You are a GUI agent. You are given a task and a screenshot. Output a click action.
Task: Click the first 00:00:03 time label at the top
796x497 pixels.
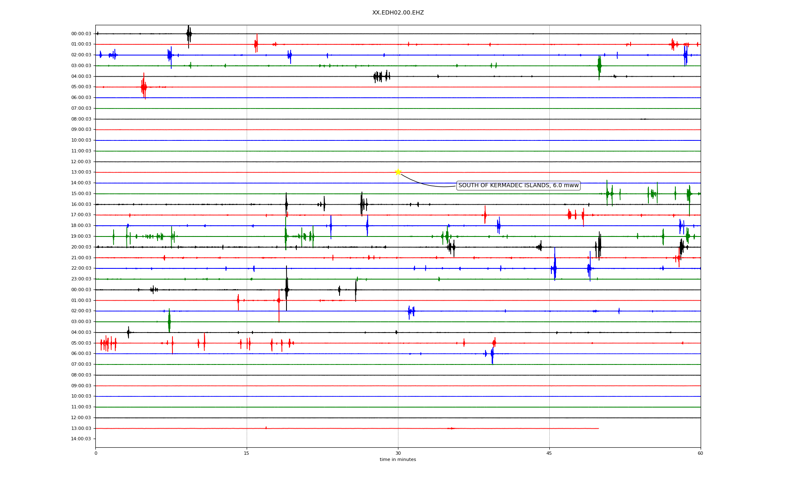coord(81,34)
